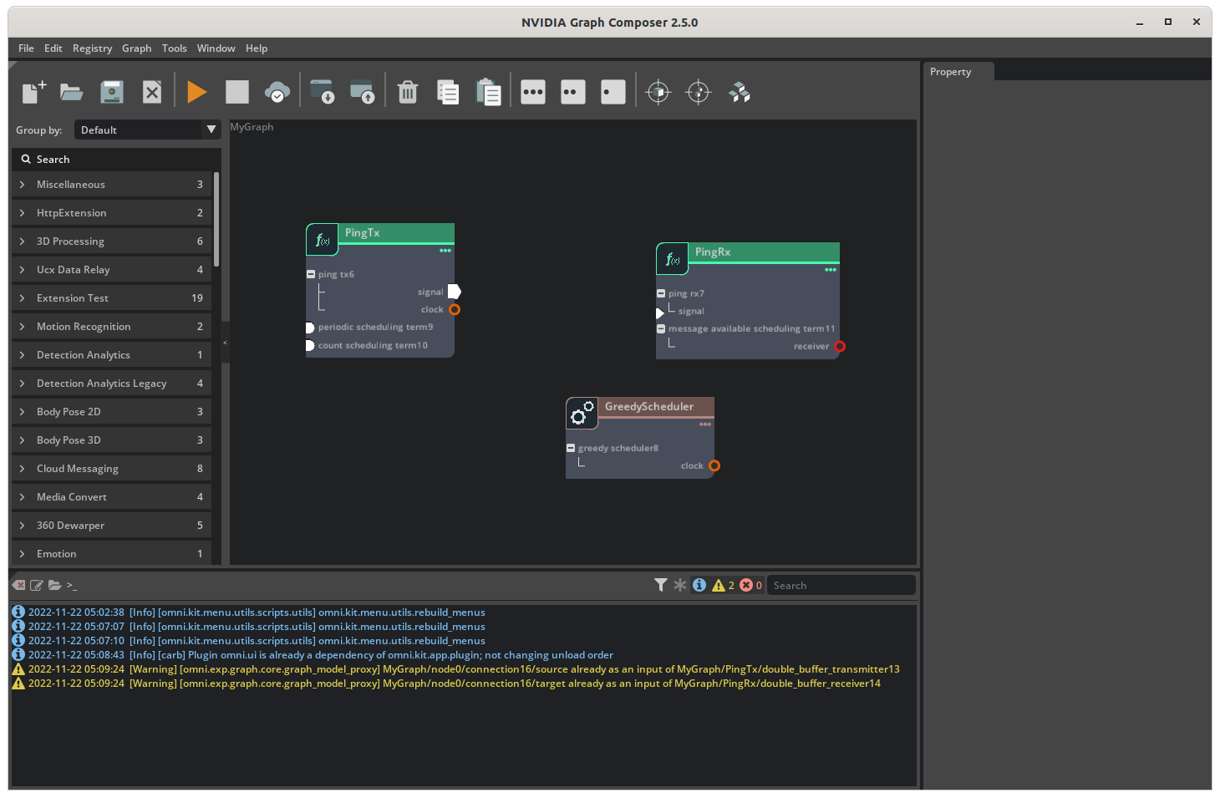Viewport: 1220px width, 798px height.
Task: Expand the Motion Recognition category
Action: 112,327
